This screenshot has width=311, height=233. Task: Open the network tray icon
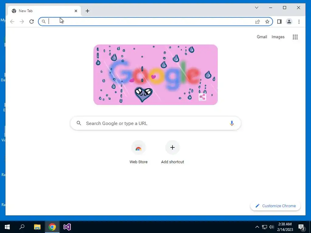click(265, 227)
